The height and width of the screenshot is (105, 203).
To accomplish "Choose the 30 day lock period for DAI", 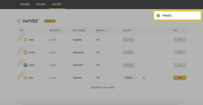I will pos(144,78).
